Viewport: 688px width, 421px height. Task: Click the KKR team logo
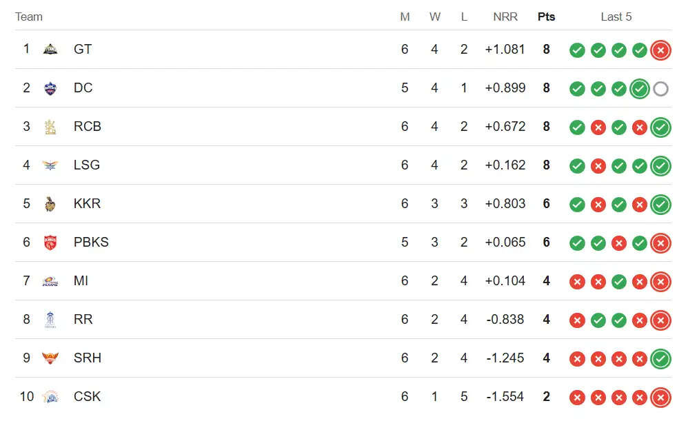click(x=50, y=204)
